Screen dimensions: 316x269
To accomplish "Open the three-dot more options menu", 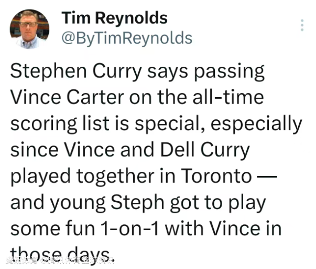I will tap(302, 26).
